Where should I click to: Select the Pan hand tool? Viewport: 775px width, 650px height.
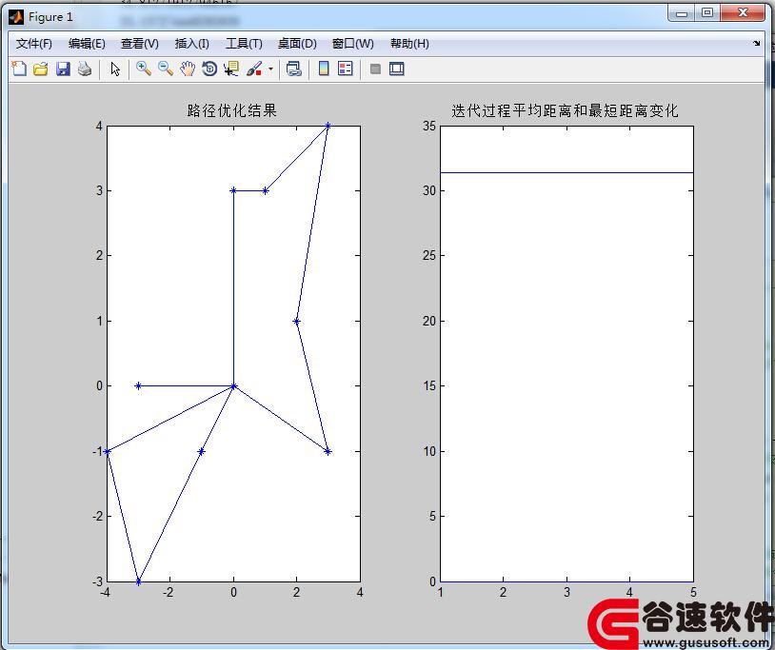[188, 69]
